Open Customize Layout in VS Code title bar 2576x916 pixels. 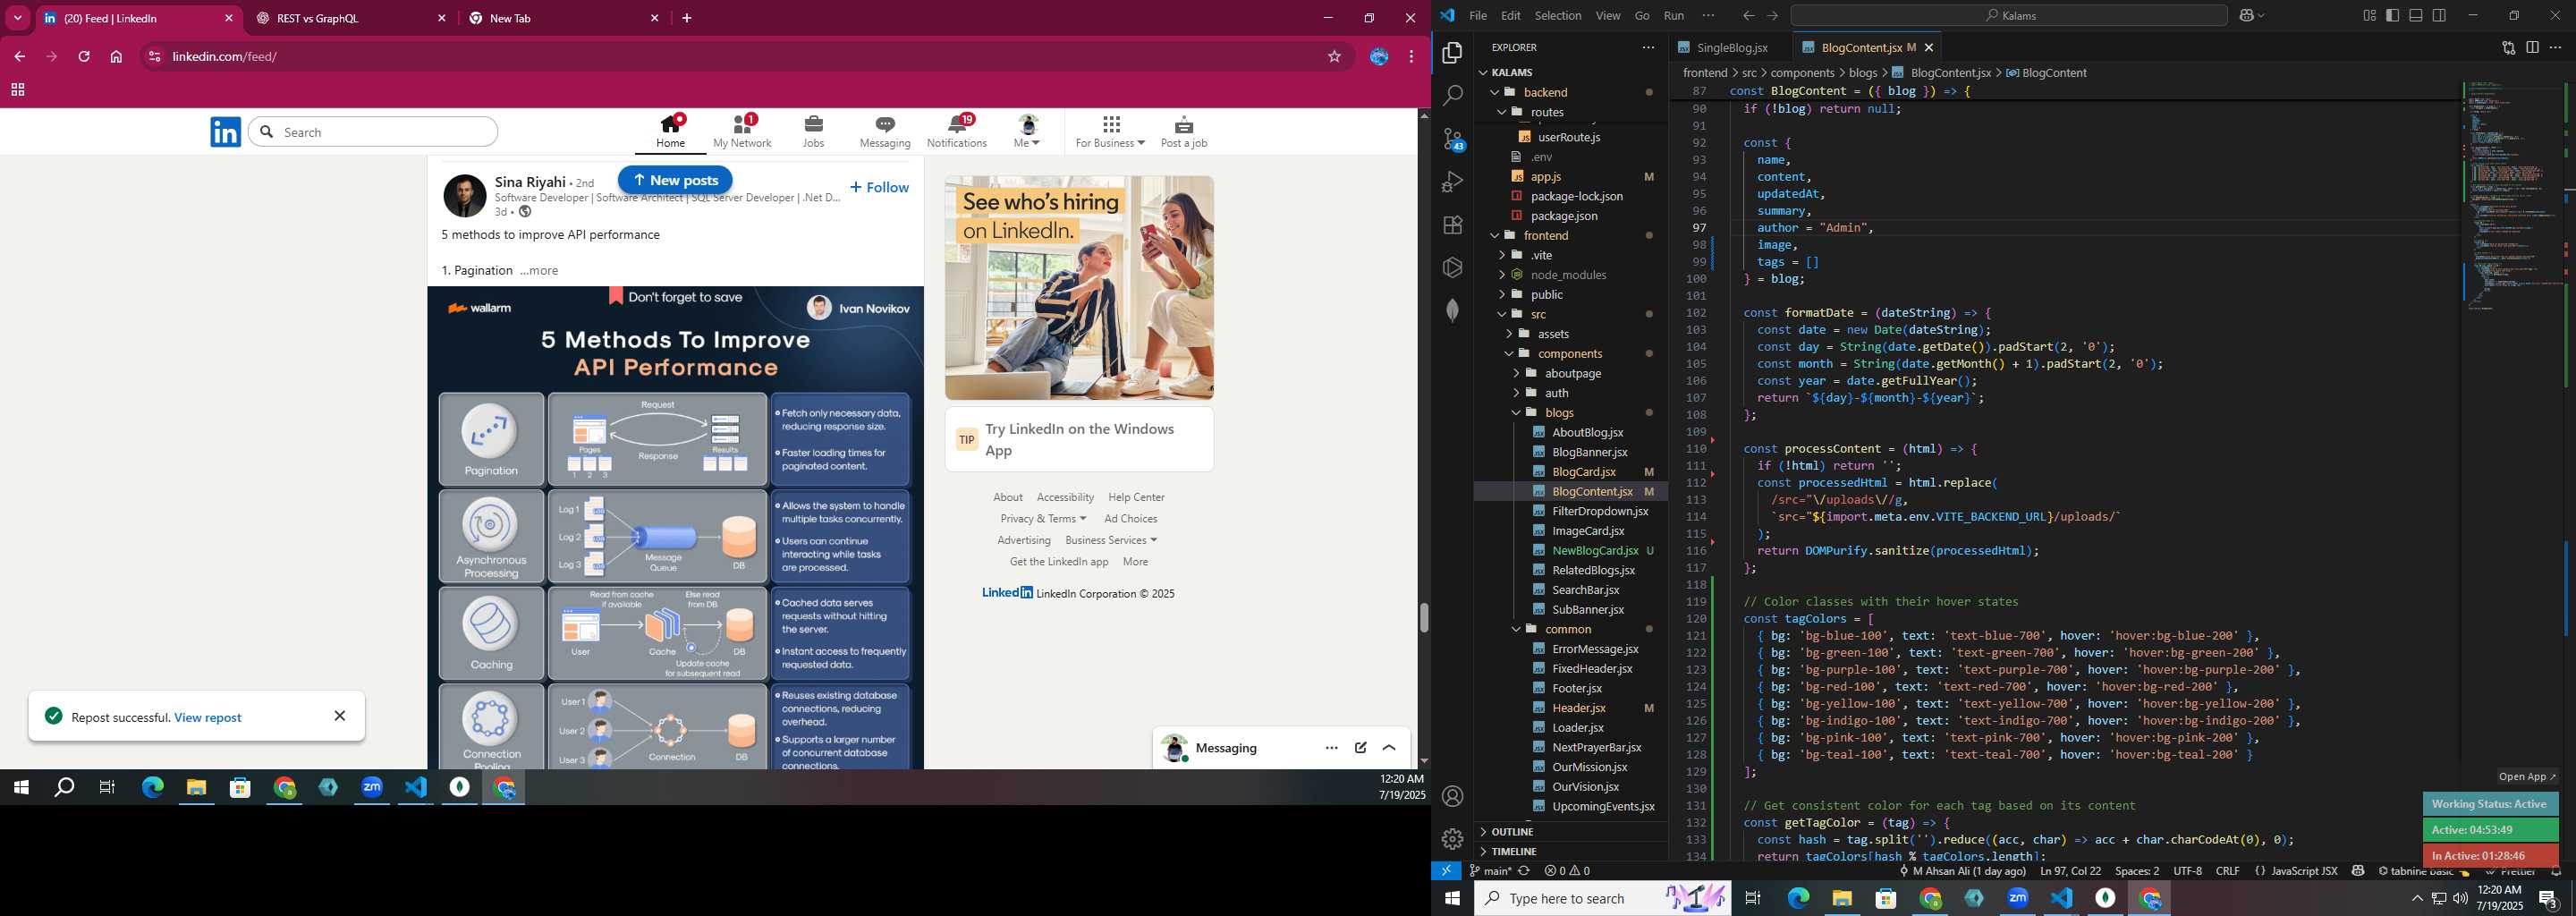[x=2369, y=15]
